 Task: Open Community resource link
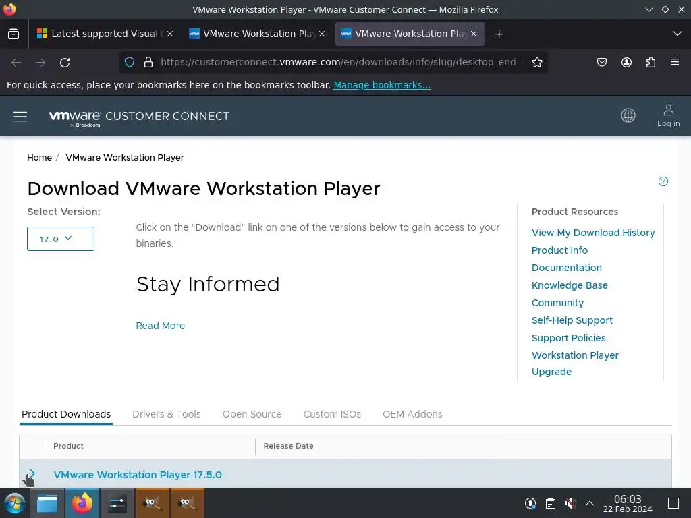point(557,303)
